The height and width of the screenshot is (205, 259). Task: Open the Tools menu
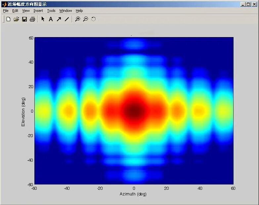click(x=51, y=11)
